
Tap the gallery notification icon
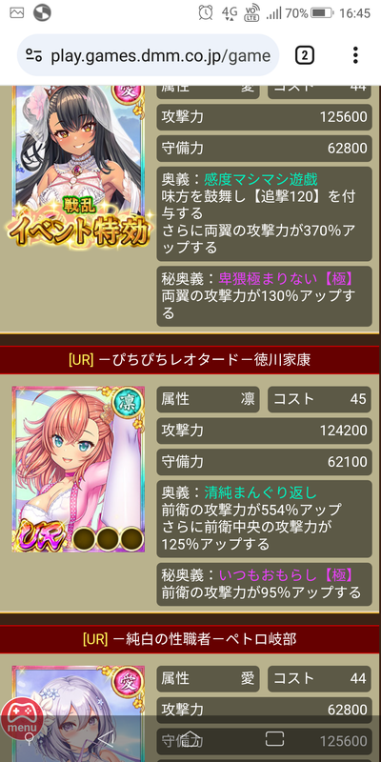[17, 13]
